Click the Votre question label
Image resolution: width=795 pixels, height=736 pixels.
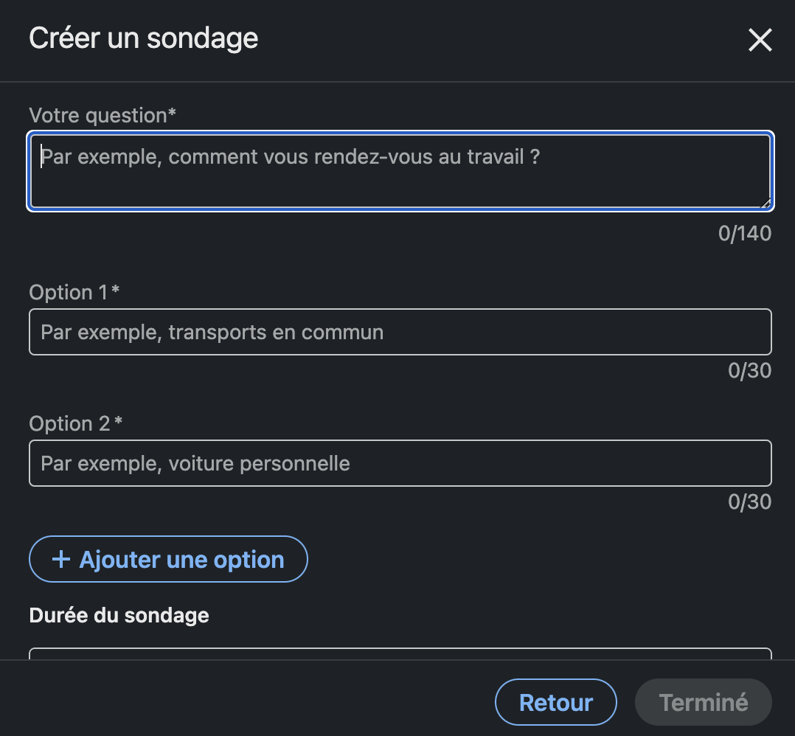point(97,116)
